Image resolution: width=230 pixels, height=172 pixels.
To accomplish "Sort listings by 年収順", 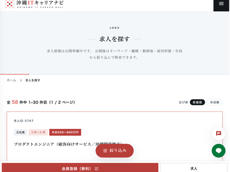I will [215, 102].
